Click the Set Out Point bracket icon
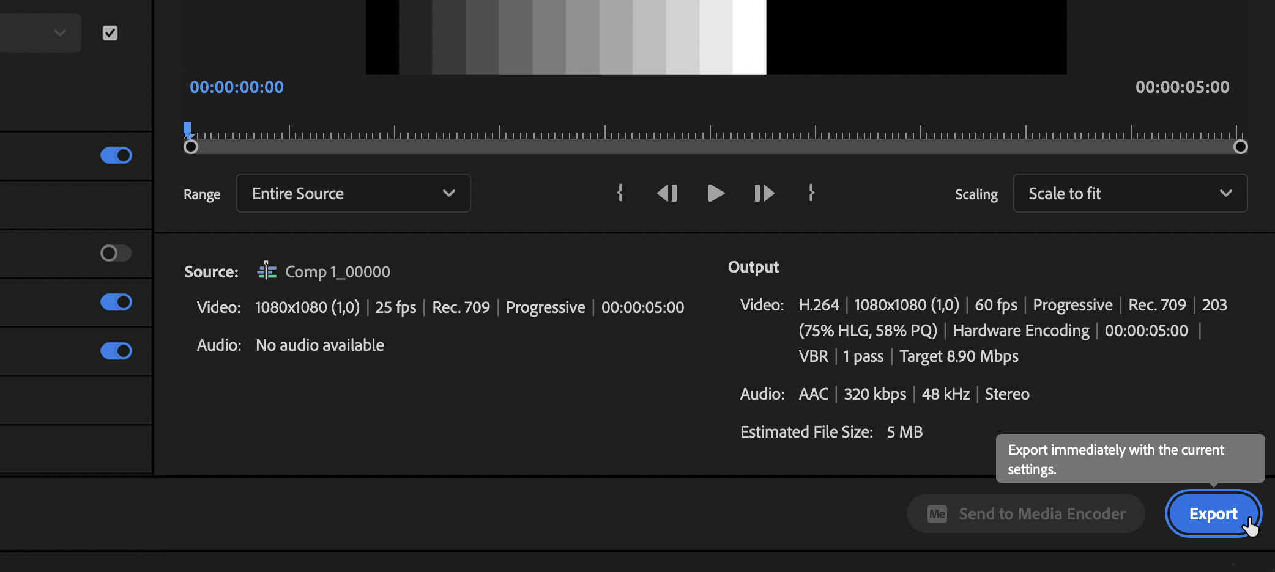 tap(811, 193)
